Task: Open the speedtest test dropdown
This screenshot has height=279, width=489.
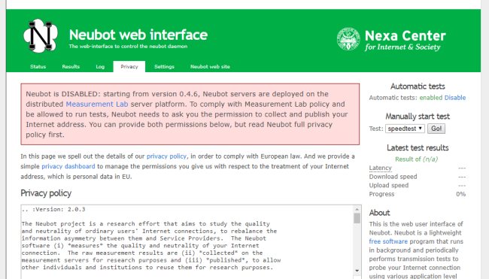Action: point(405,129)
